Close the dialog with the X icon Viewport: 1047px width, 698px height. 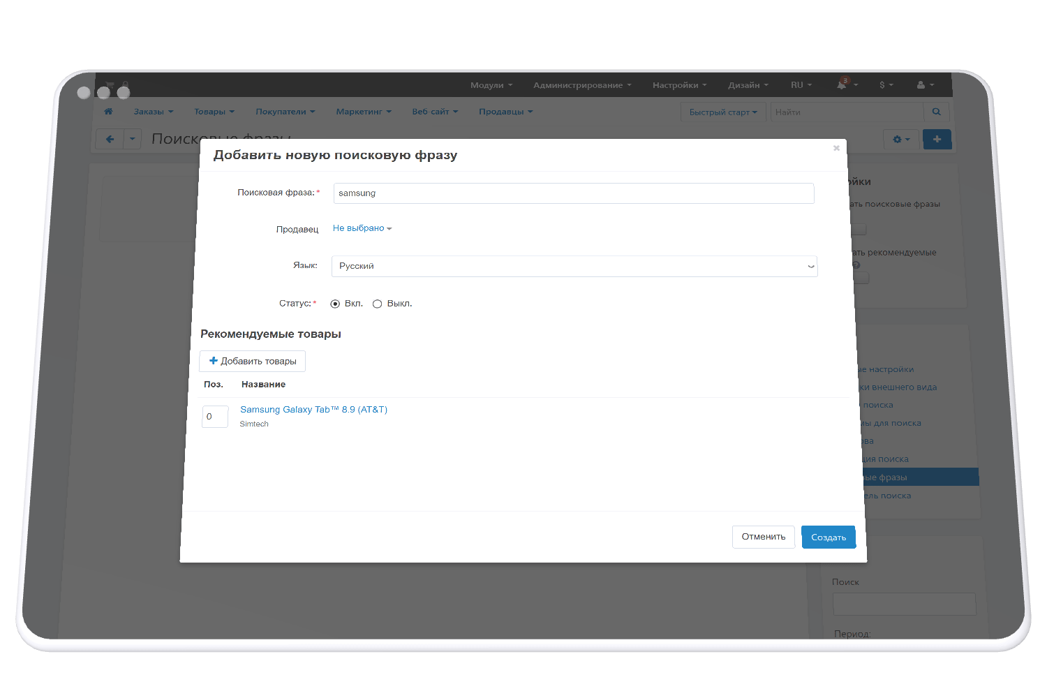pos(836,148)
